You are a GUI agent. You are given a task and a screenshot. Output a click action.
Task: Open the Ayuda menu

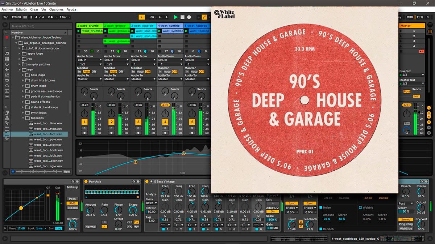pyautogui.click(x=71, y=9)
